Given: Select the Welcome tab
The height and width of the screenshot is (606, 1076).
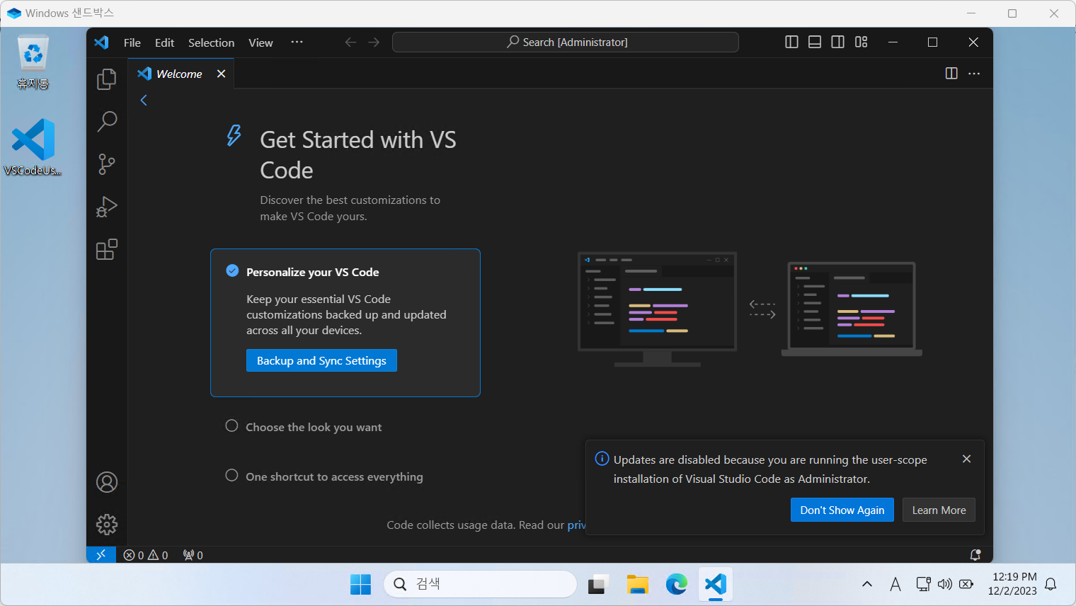Looking at the screenshot, I should (180, 74).
